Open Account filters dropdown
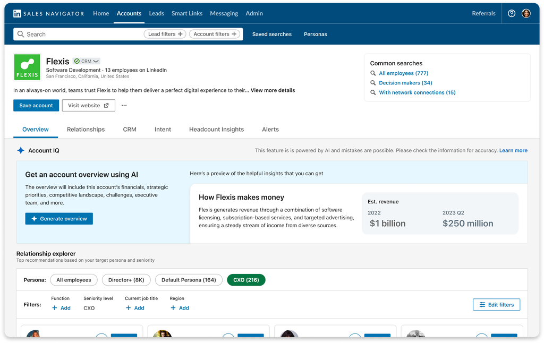Screen dimensions: 544x343 point(215,33)
